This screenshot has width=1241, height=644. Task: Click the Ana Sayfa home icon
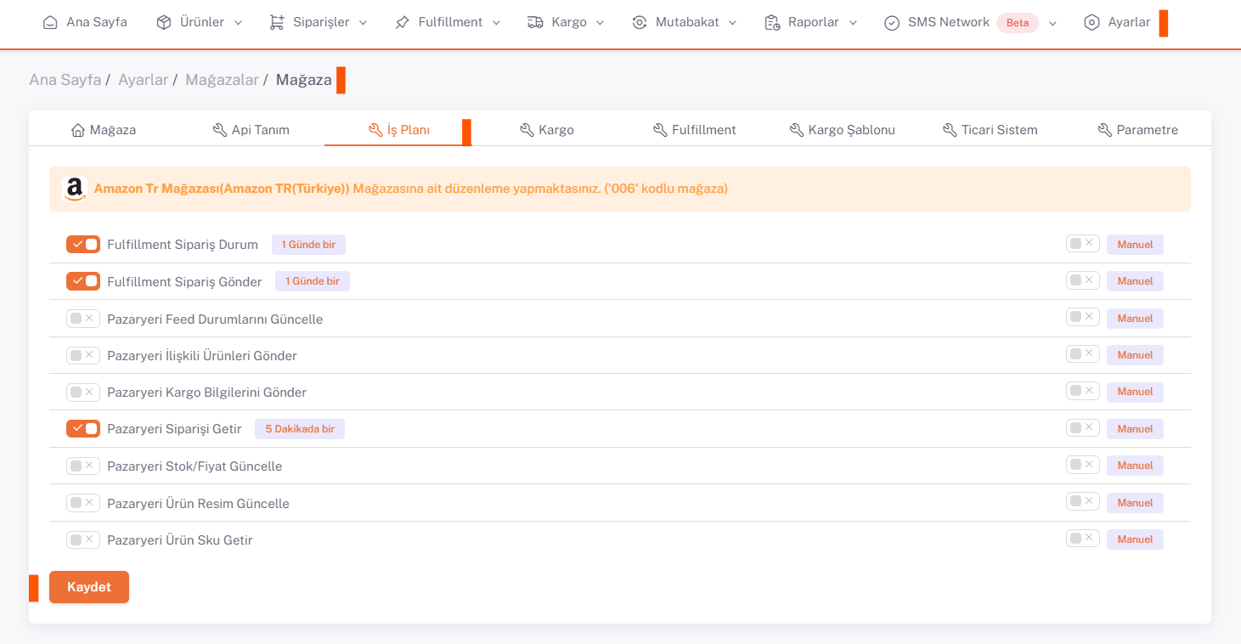(51, 23)
